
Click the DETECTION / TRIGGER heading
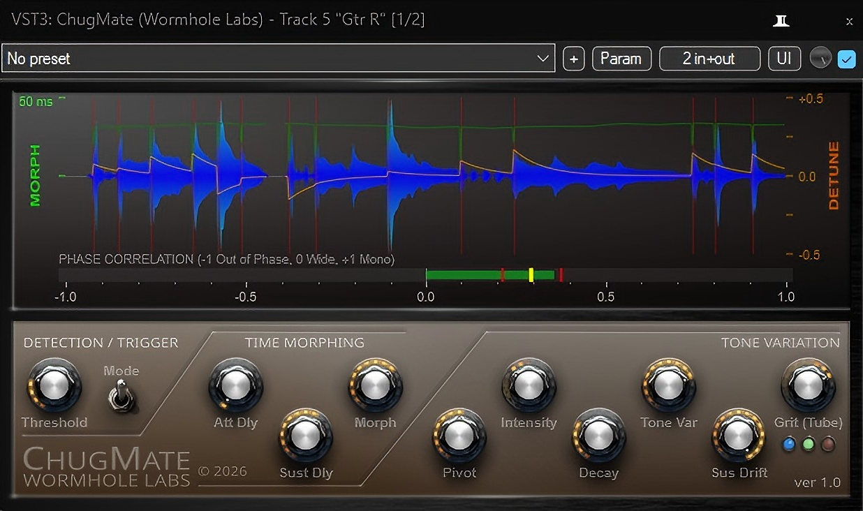click(101, 343)
